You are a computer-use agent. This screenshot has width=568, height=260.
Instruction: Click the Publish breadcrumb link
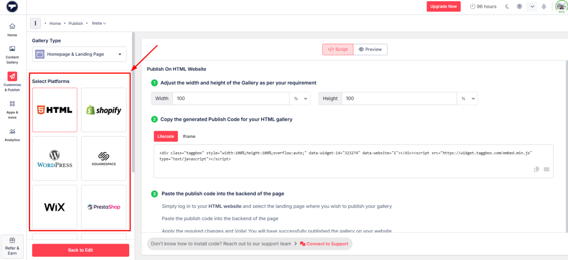(x=75, y=23)
